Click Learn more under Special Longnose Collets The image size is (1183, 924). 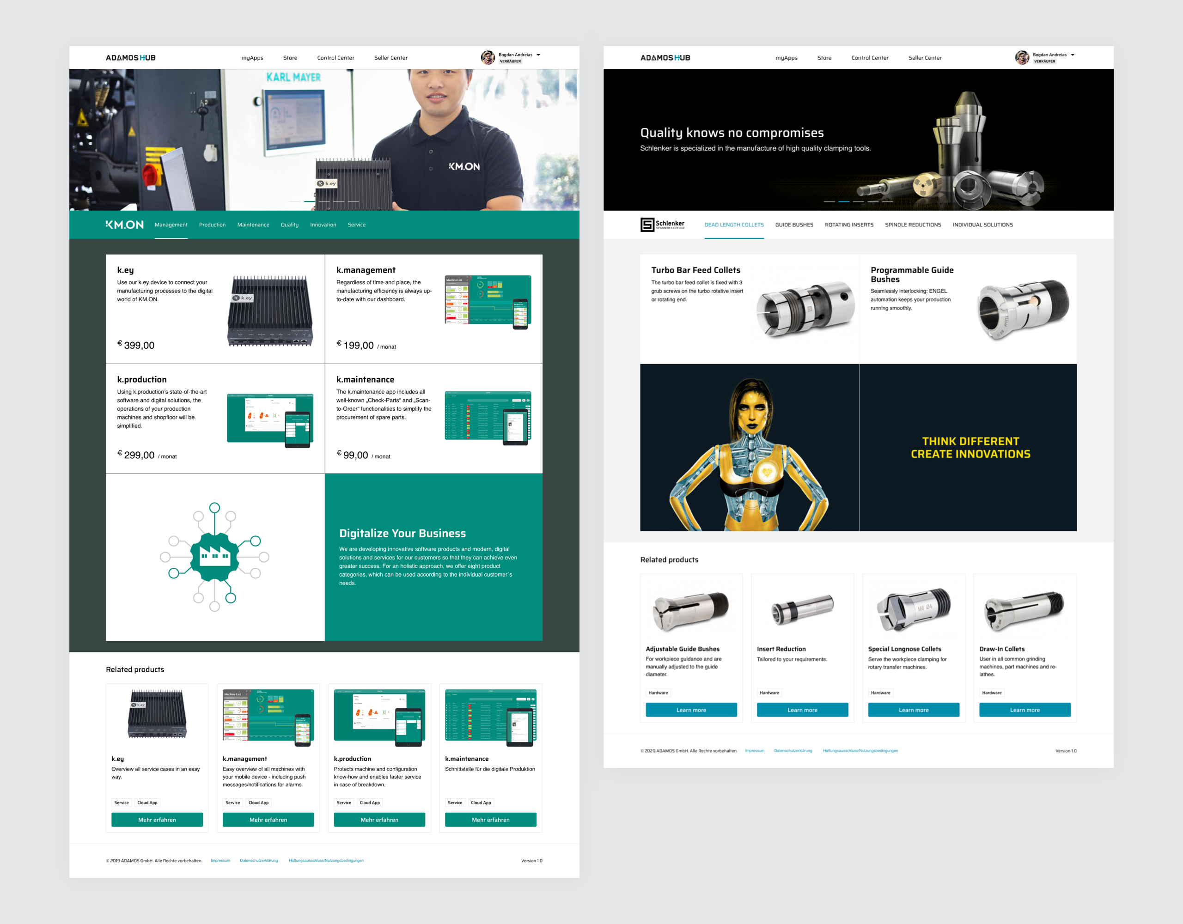point(914,710)
